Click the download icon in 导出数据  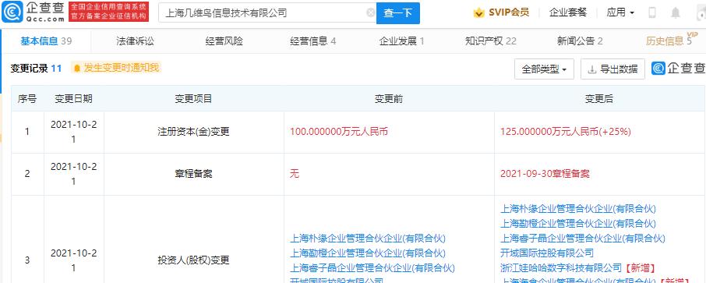coord(592,69)
